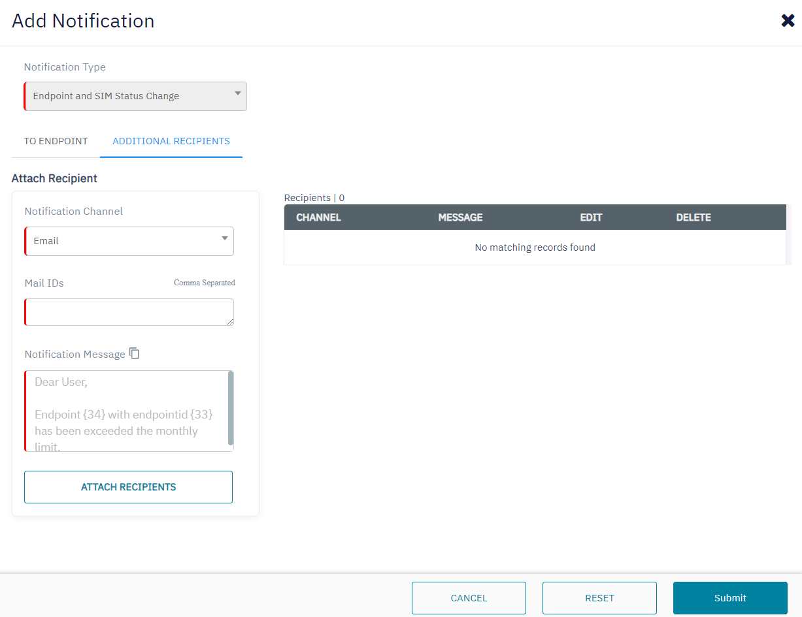Switch to the TO ENDPOINT tab

pos(56,141)
